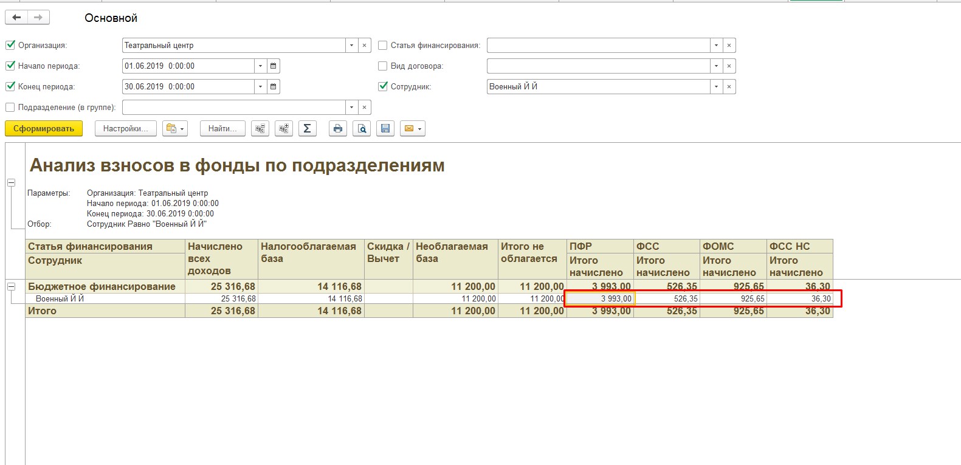This screenshot has width=961, height=465.
Task: Collapse all groups toolbar icon
Action: (260, 128)
